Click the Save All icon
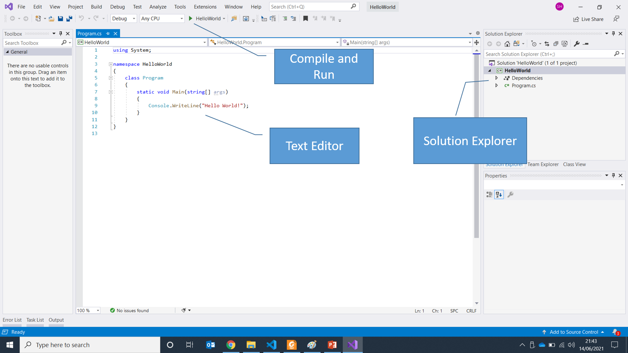Viewport: 628px width, 353px height. coord(69,19)
